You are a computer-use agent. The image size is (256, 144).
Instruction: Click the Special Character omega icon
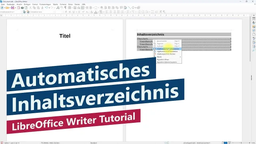click(x=96, y=8)
